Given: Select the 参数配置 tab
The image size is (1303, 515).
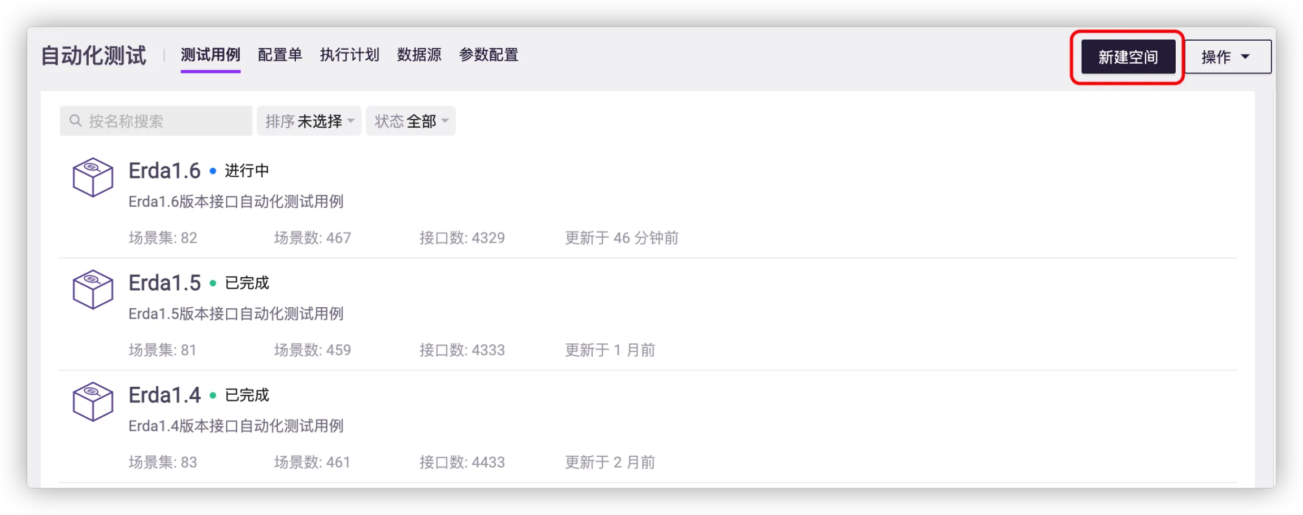Looking at the screenshot, I should point(489,55).
